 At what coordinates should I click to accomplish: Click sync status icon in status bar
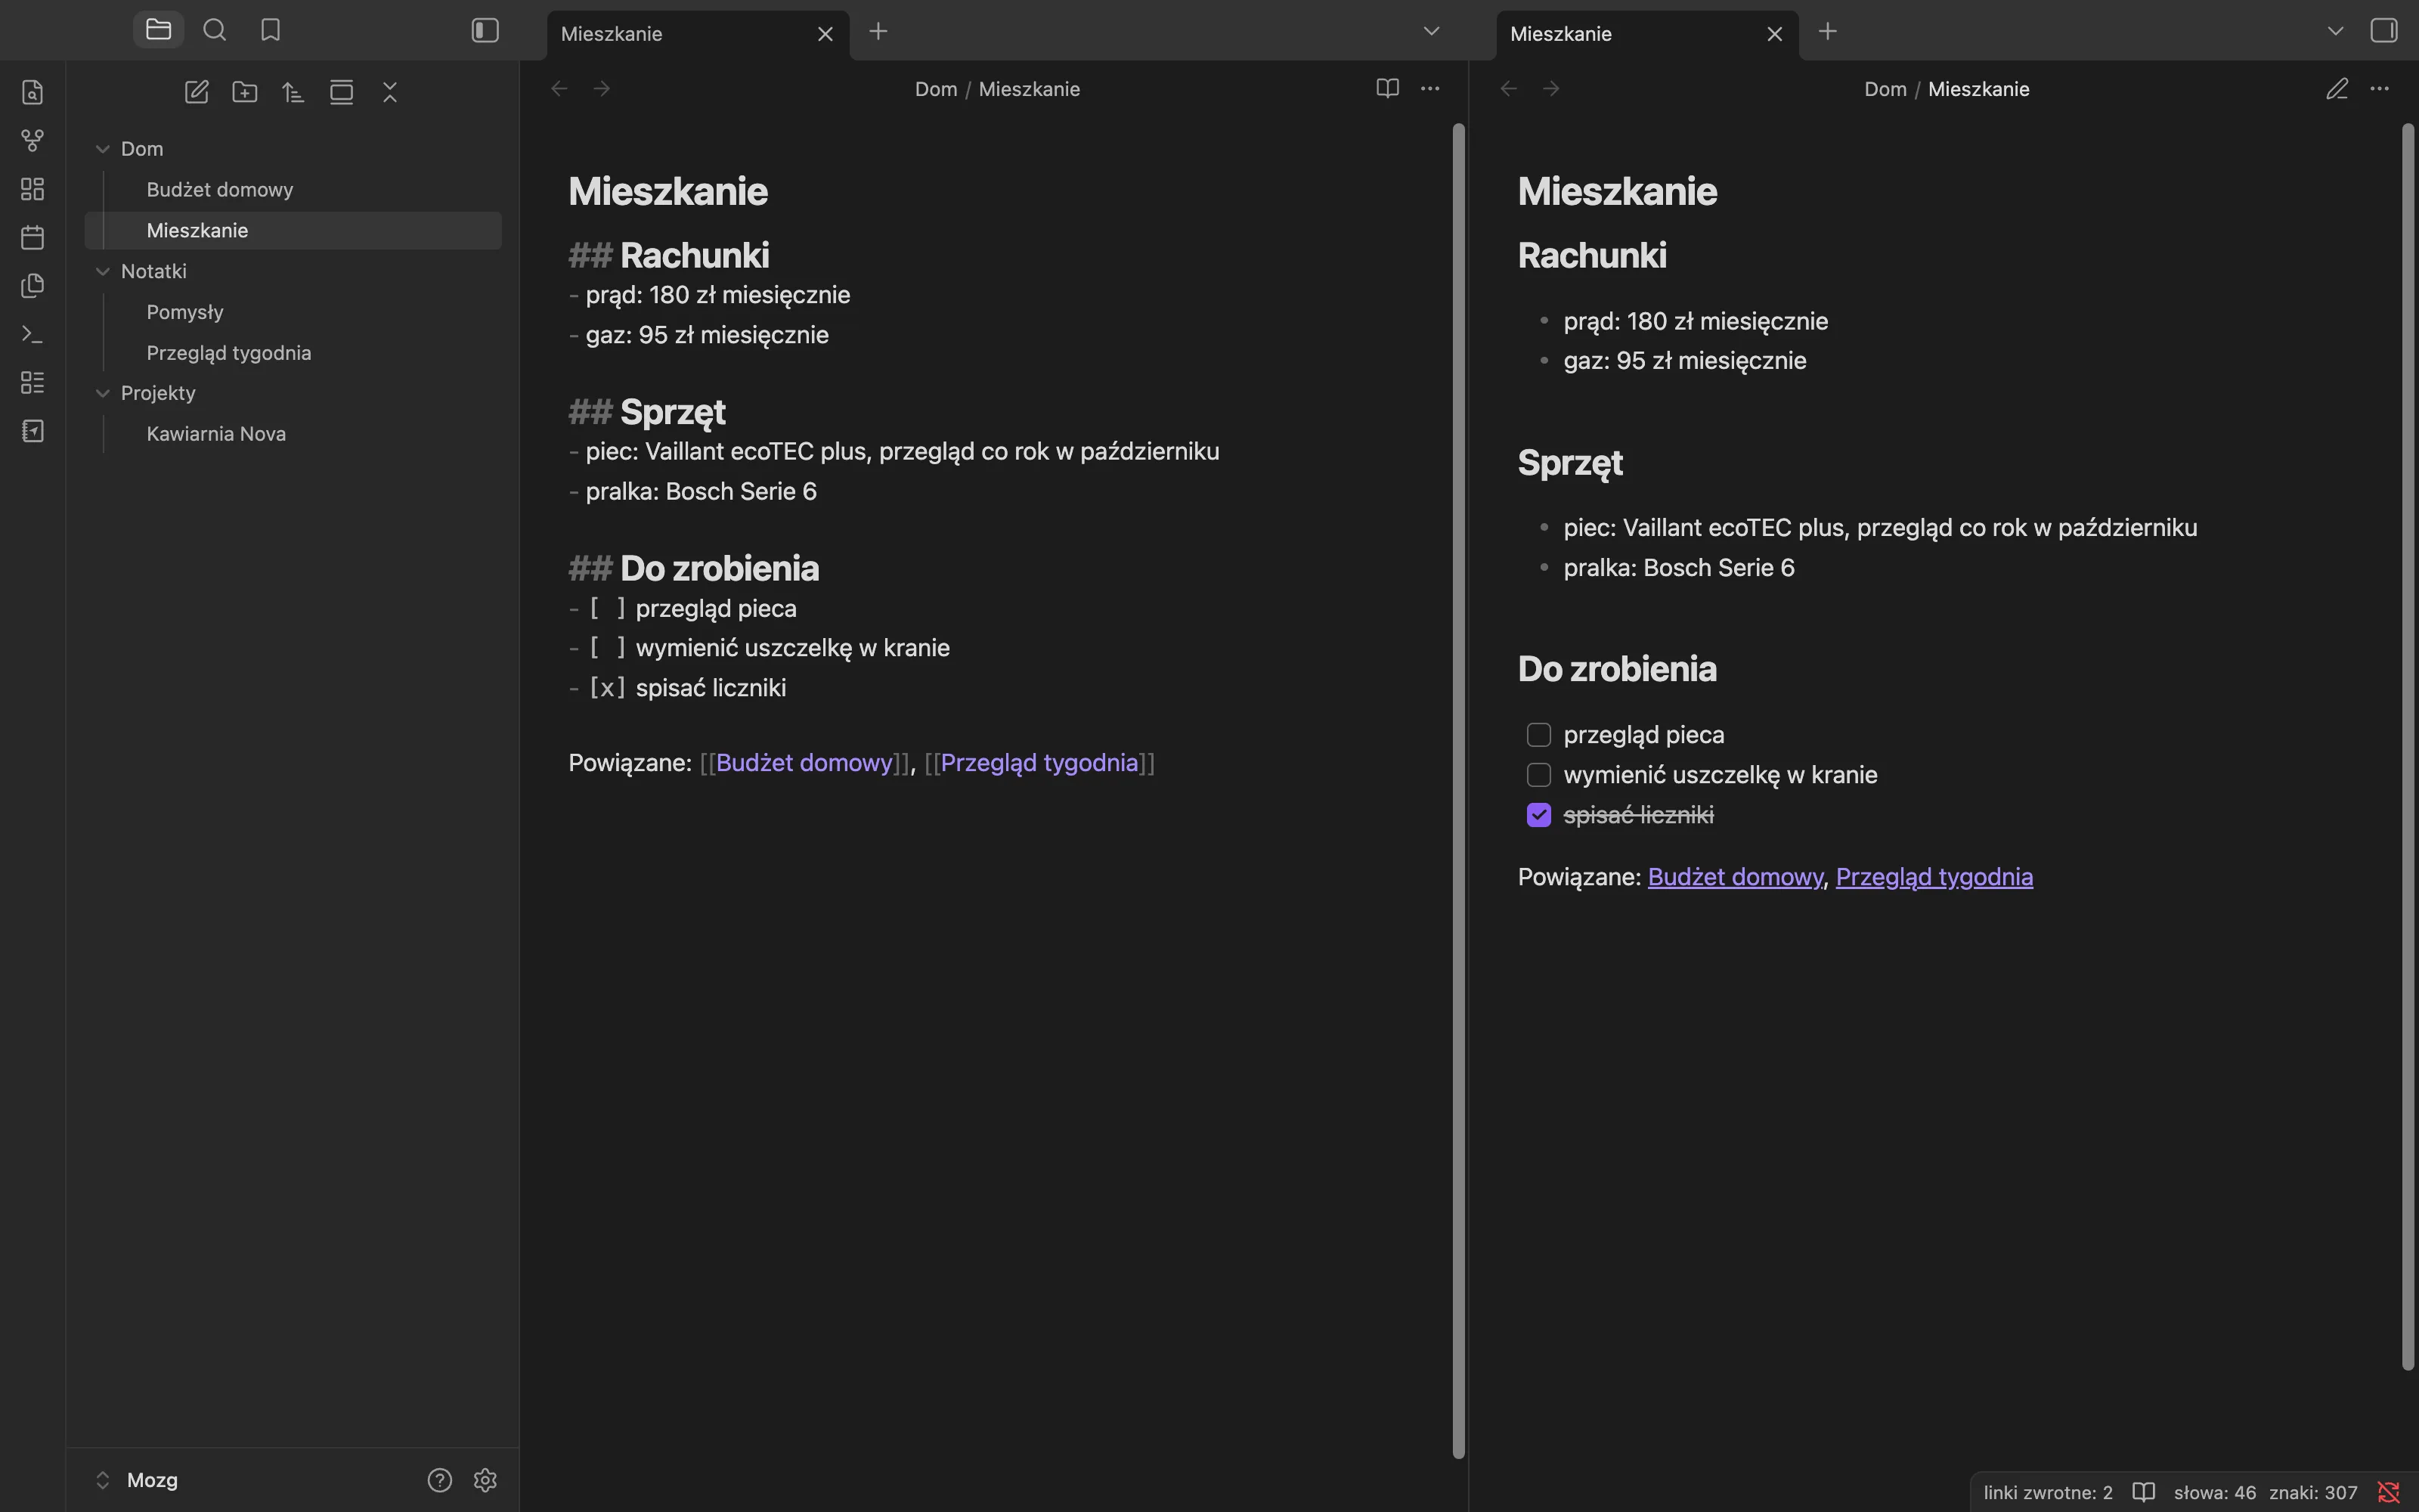click(x=2388, y=1492)
